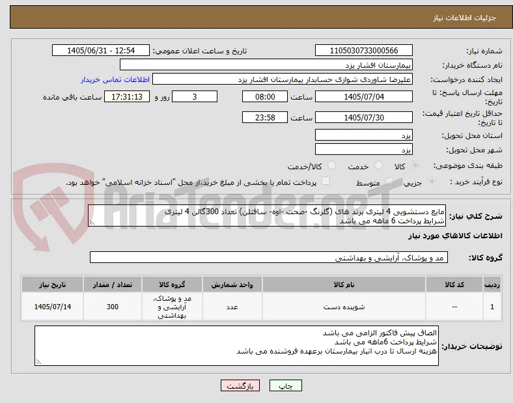Viewport: 513px width, 403px height.
Task: Click the item name cell شوینده دست
Action: [344, 307]
